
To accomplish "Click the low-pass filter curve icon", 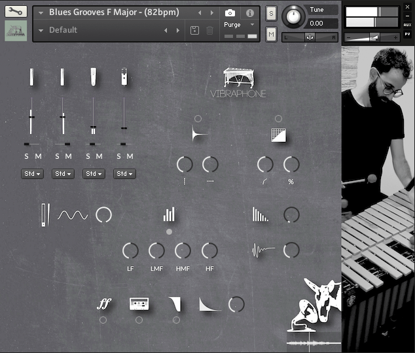I will [x=175, y=304].
